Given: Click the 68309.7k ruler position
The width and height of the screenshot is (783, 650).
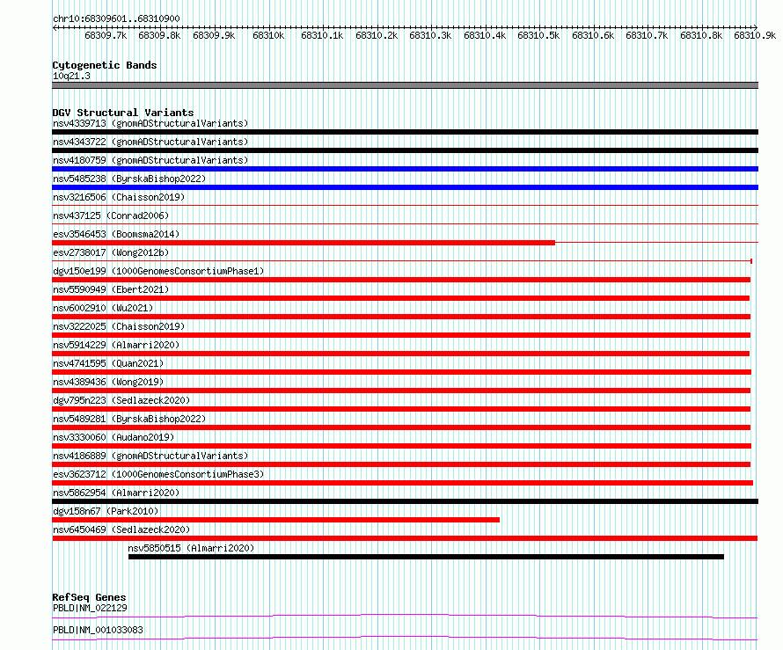Looking at the screenshot, I should pos(106,35).
